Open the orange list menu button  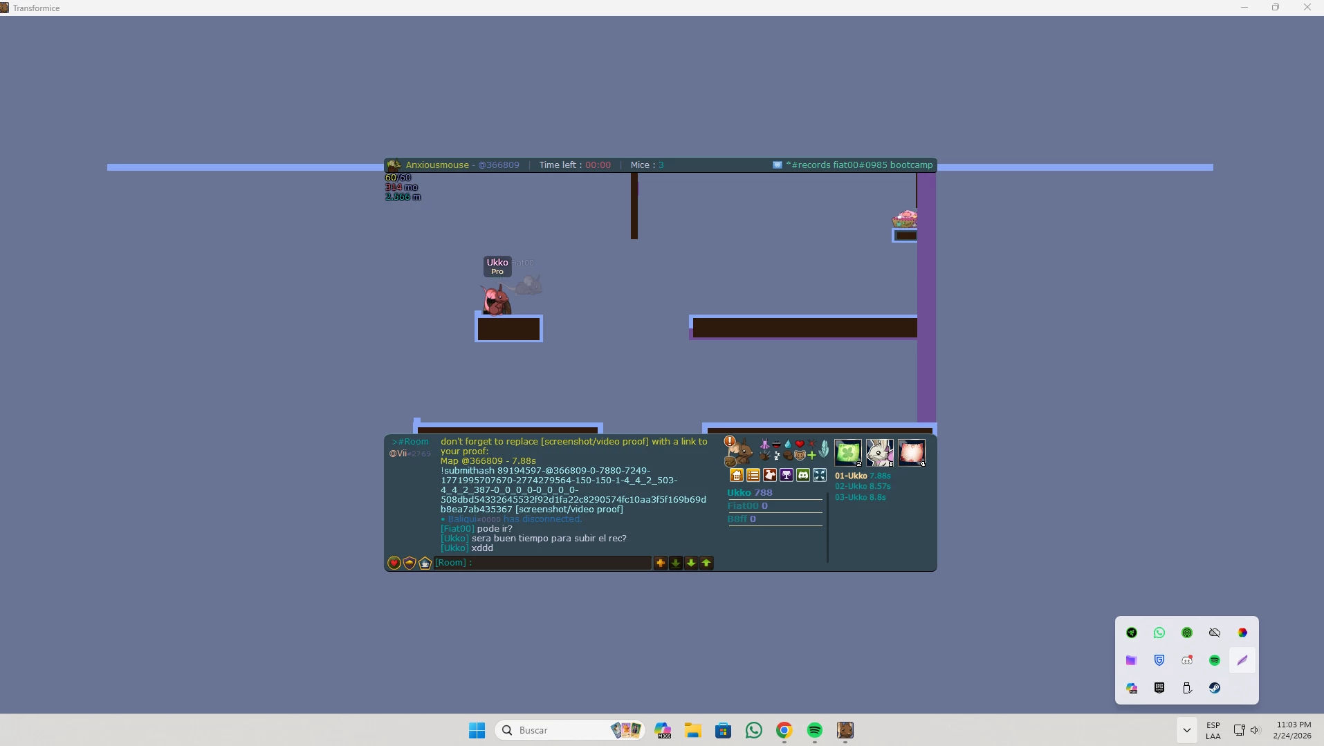tap(753, 475)
